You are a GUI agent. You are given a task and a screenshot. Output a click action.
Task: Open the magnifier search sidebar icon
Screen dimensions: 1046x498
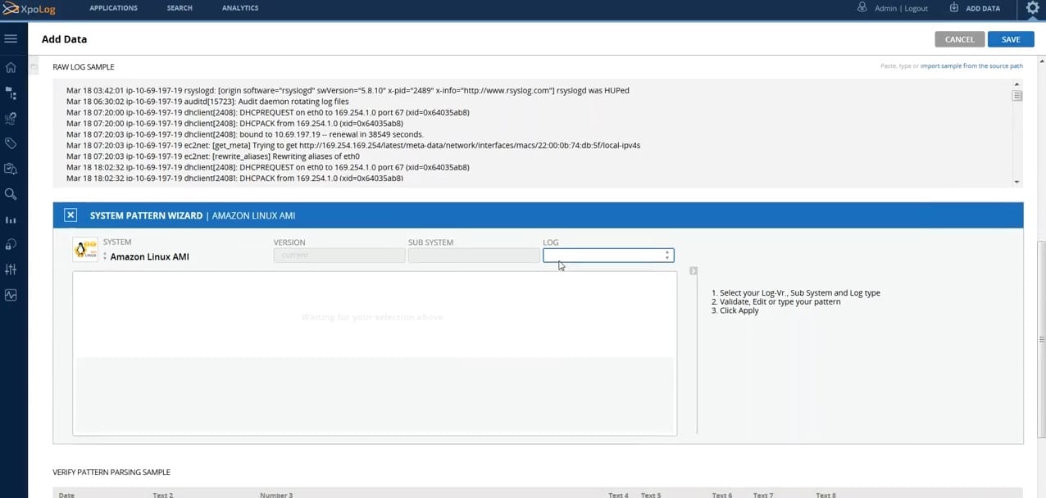11,194
